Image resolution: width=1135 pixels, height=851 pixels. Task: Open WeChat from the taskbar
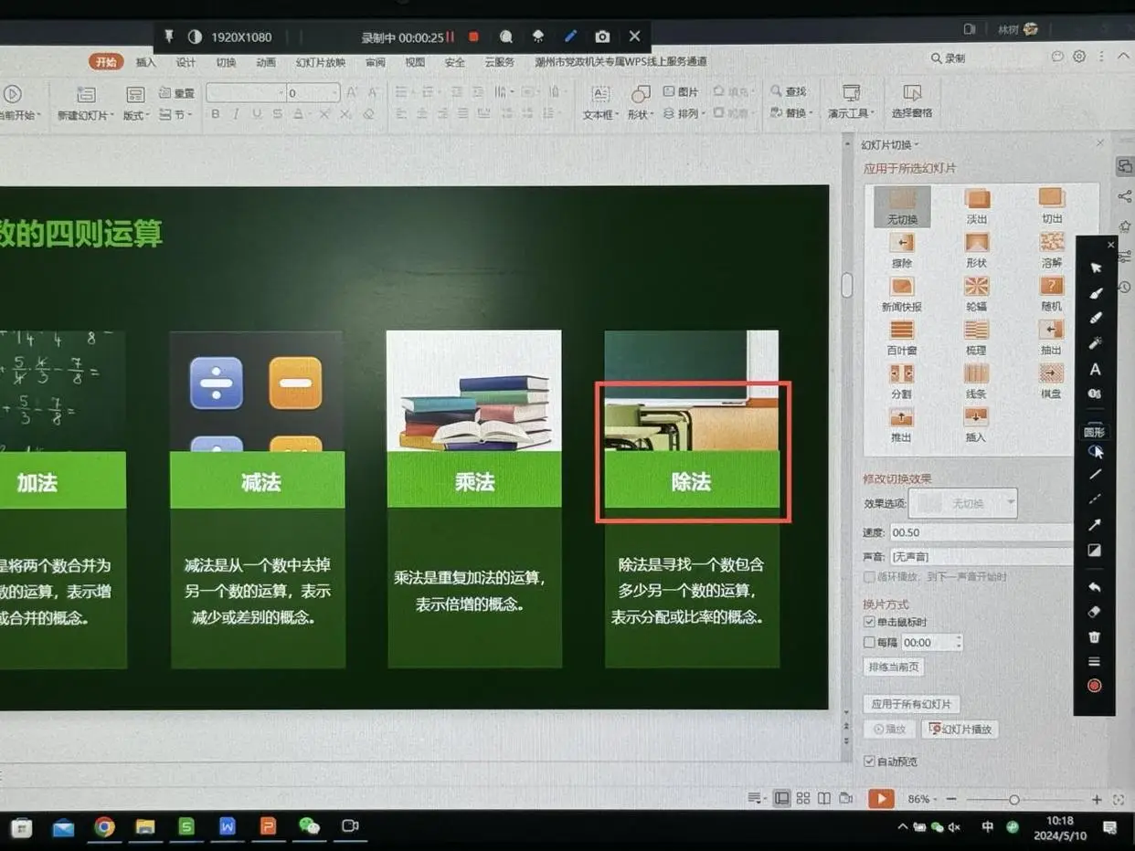tap(309, 826)
